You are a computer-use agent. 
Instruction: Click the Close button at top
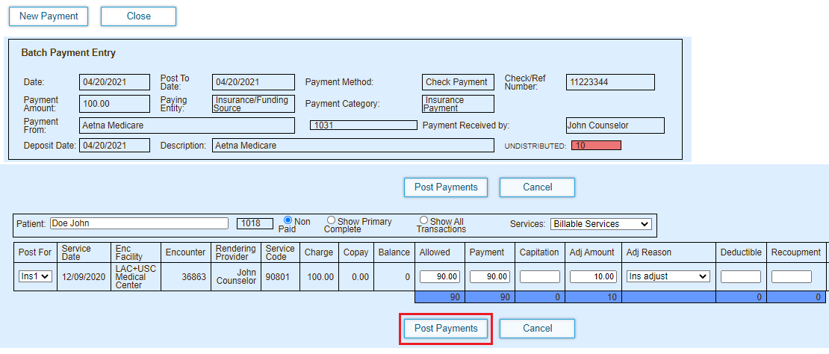coord(138,16)
